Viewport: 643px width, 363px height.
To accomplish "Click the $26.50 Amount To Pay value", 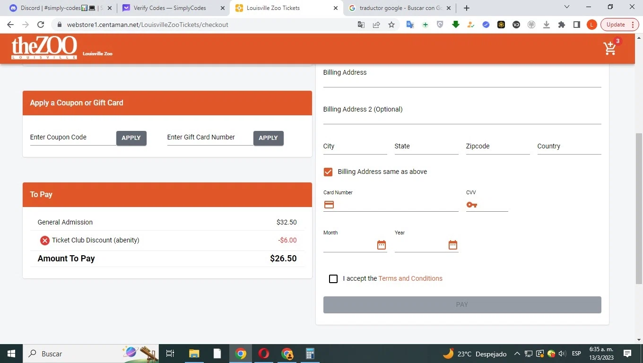I will coord(283,259).
